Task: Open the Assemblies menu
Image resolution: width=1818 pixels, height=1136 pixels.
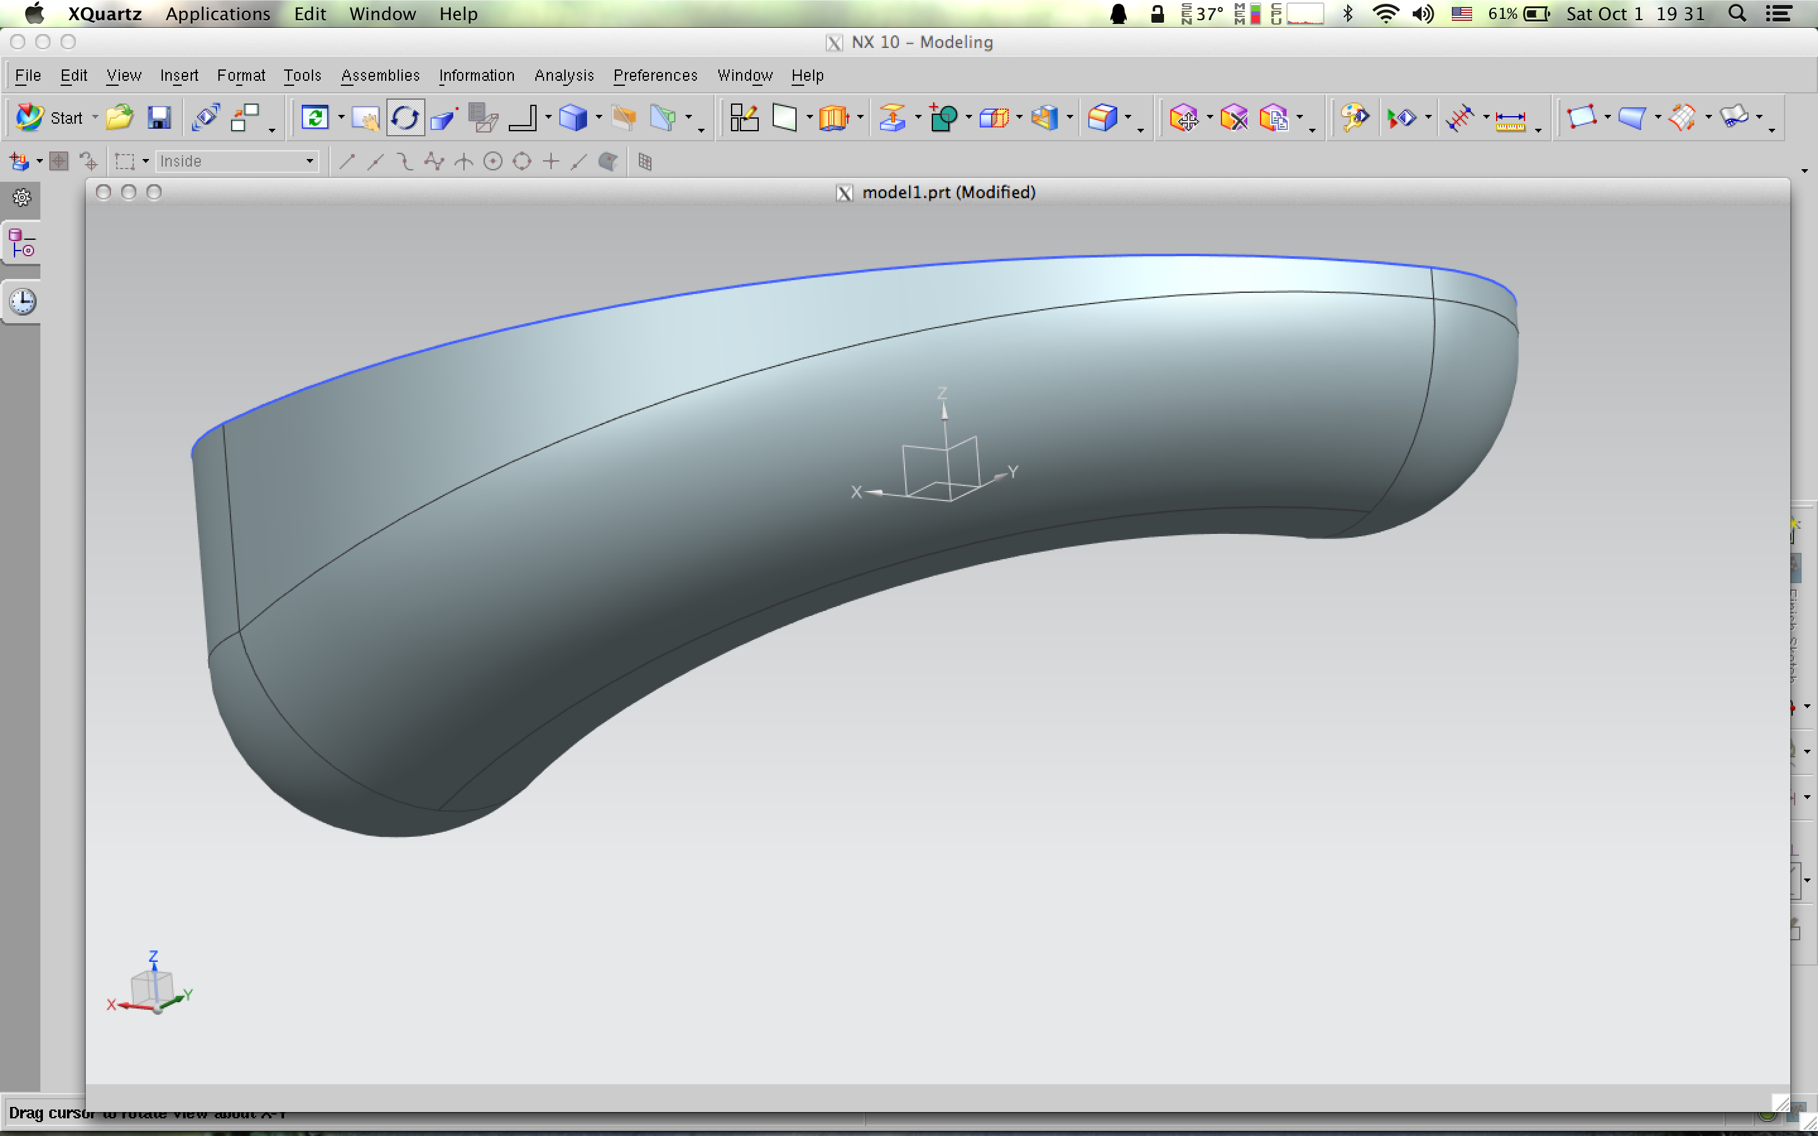Action: [380, 75]
